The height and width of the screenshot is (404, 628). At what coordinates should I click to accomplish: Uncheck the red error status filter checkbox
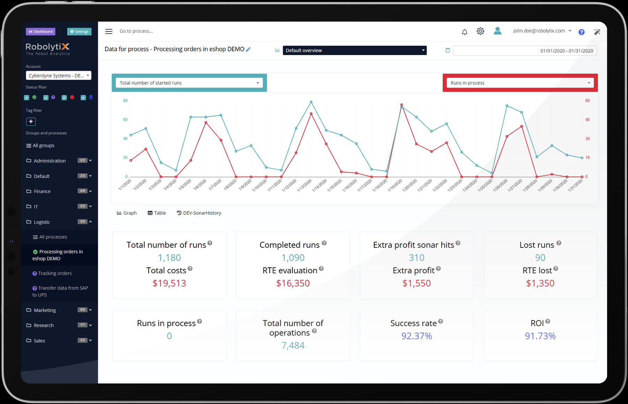pyautogui.click(x=64, y=98)
